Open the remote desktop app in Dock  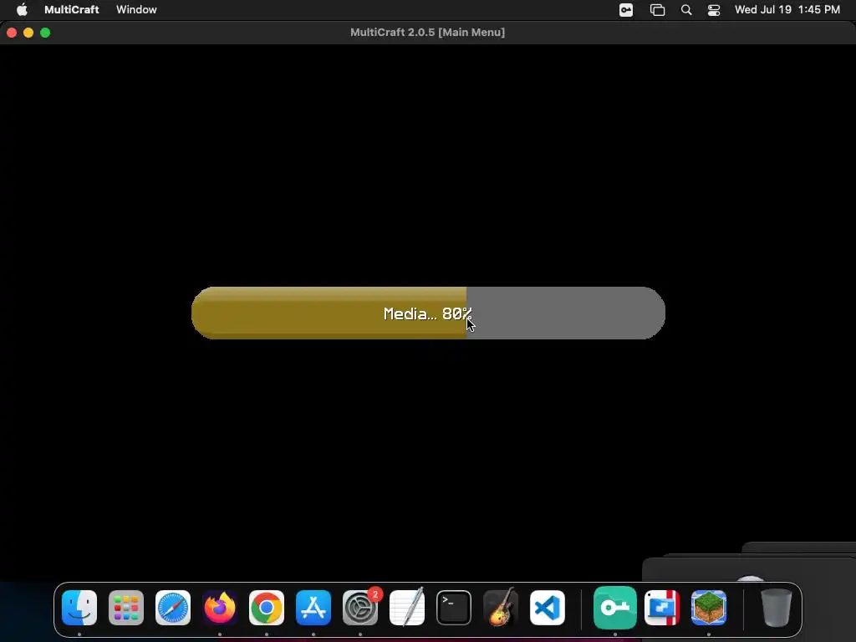coord(662,608)
